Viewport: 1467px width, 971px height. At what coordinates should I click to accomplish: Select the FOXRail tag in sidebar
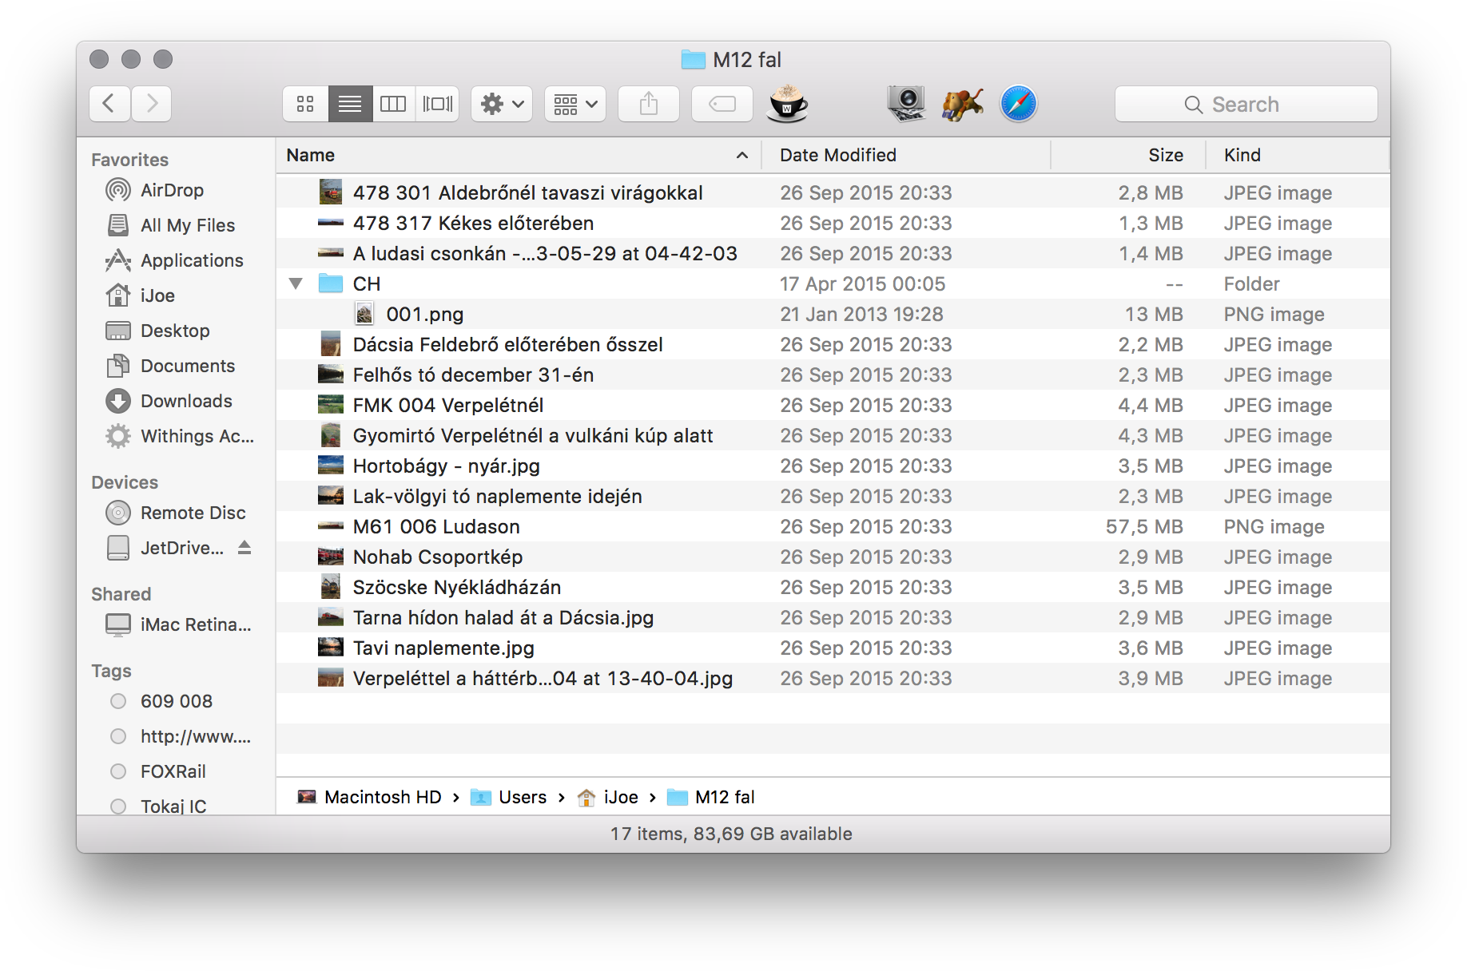coord(173,771)
